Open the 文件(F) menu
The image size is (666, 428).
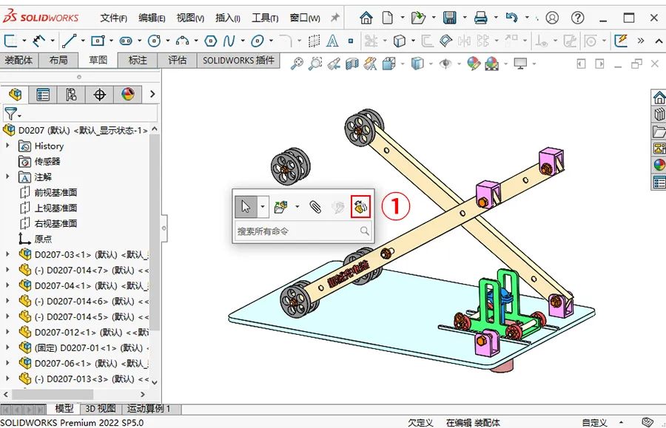(113, 18)
